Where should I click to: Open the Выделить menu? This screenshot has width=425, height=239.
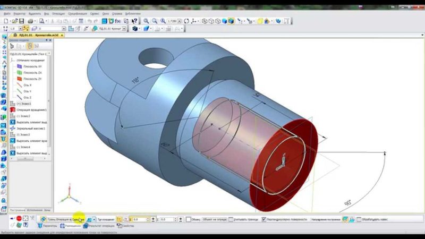tap(35, 14)
